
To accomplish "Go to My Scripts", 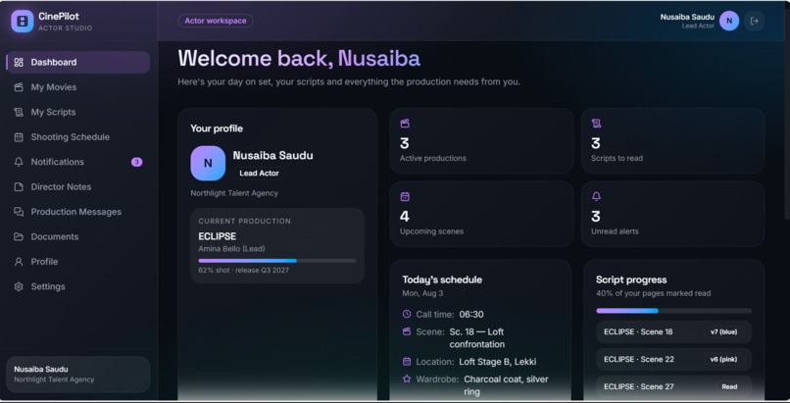I will [x=77, y=113].
